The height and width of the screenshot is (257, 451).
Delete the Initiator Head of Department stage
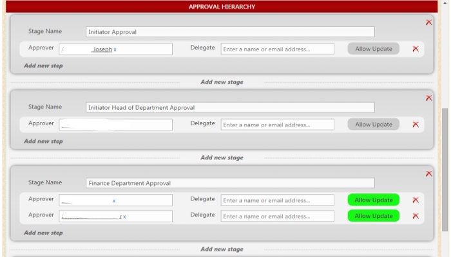(428, 98)
